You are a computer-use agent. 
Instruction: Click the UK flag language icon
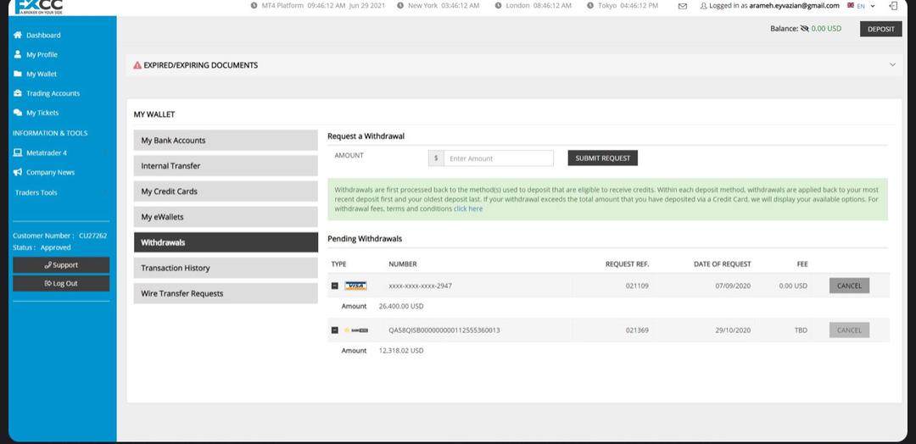(x=851, y=5)
